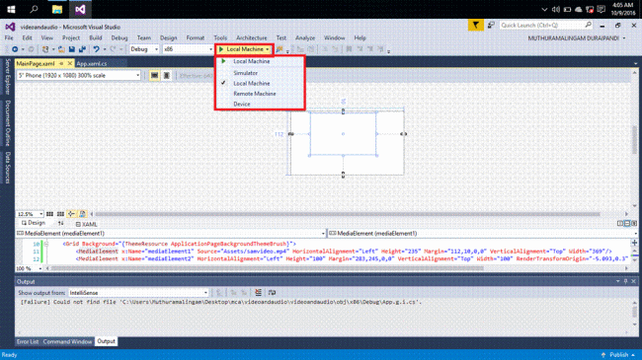Image resolution: width=642 pixels, height=360 pixels.
Task: Click the collapse pane icon at far right
Action: 634,223
